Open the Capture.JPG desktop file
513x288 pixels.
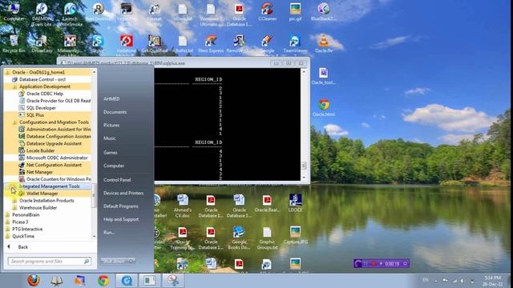coord(295,235)
